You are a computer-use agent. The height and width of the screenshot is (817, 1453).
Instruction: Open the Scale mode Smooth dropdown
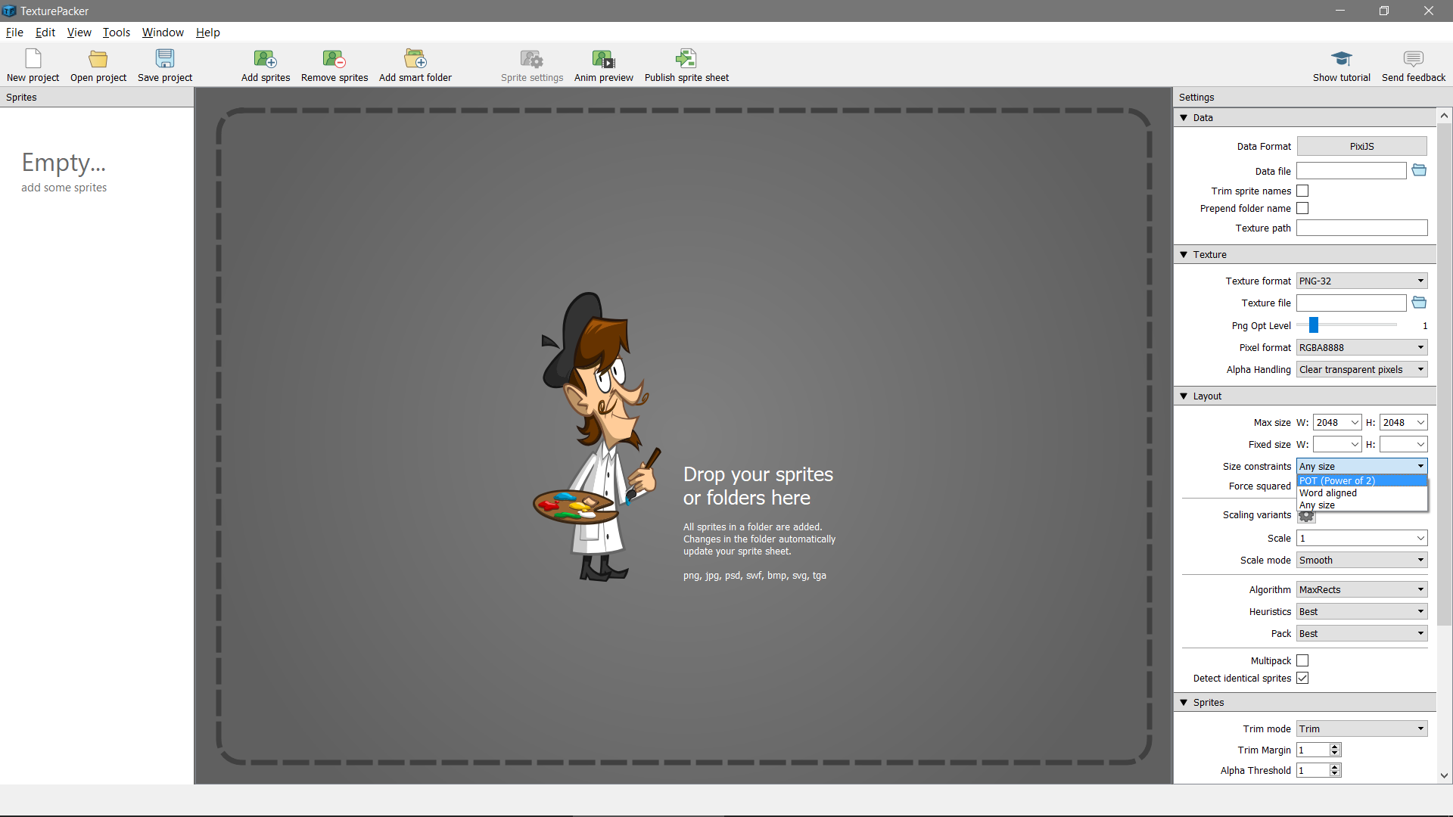[1361, 560]
